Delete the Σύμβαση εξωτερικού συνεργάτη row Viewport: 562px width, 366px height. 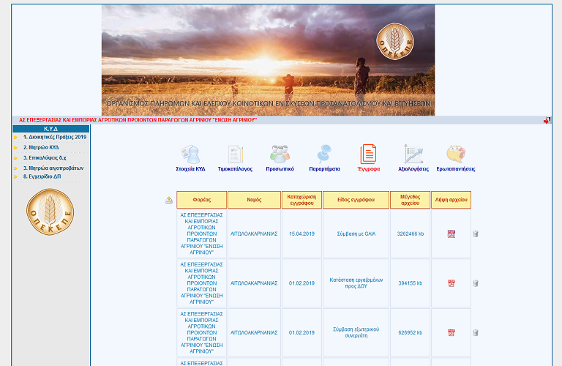click(x=476, y=332)
